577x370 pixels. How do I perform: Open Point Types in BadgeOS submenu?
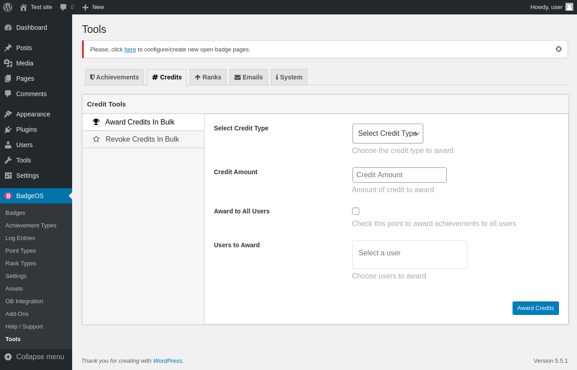point(21,251)
